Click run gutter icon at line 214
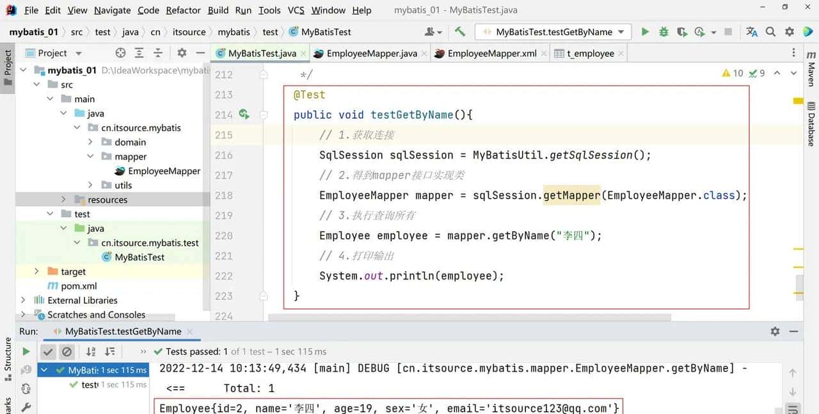This screenshot has height=414, width=819. click(244, 115)
